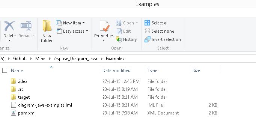Image resolution: width=256 pixels, height=140 pixels.
Task: Sort by Date modified column header
Action: click(116, 71)
